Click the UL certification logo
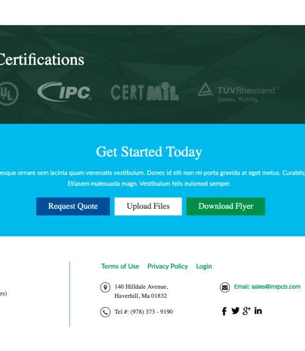This screenshot has width=305, height=351. (9, 93)
